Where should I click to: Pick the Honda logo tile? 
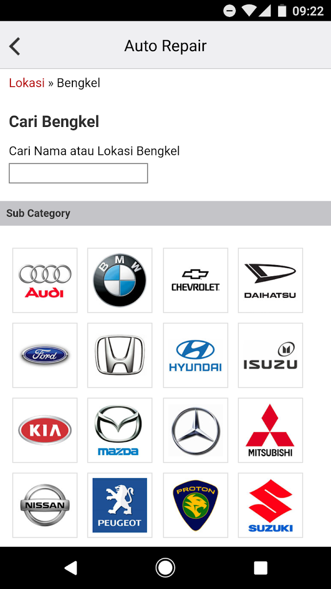(120, 355)
